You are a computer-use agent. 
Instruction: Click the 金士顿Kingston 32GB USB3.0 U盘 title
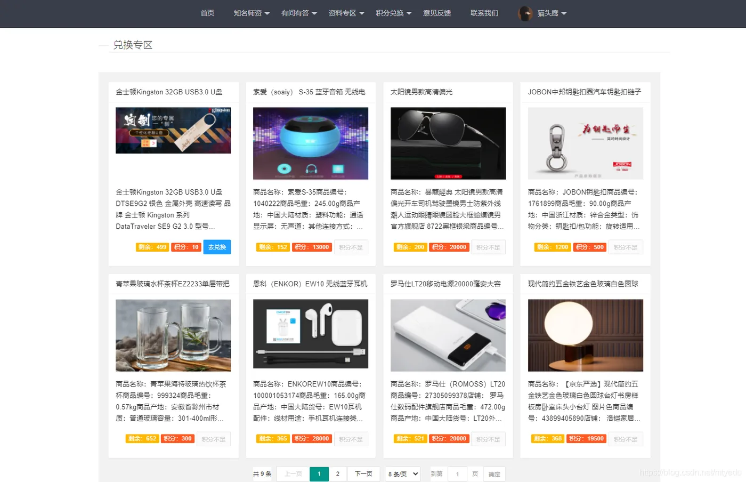[169, 92]
